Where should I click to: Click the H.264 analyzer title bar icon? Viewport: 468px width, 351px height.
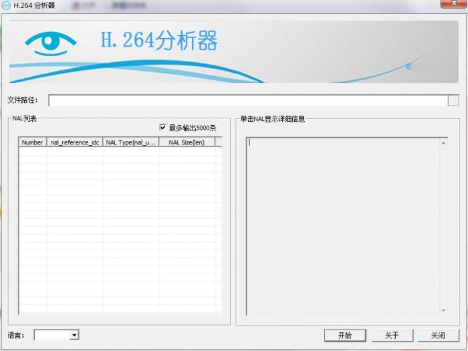5,5
